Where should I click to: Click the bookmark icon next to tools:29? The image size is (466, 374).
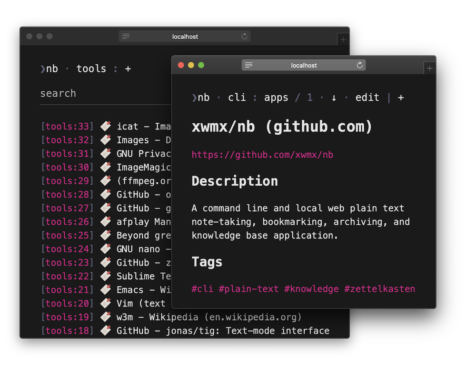(x=106, y=180)
